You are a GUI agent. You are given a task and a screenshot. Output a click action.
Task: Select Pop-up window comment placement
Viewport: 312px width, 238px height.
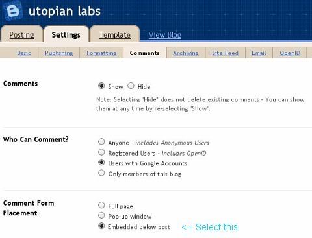tap(101, 215)
